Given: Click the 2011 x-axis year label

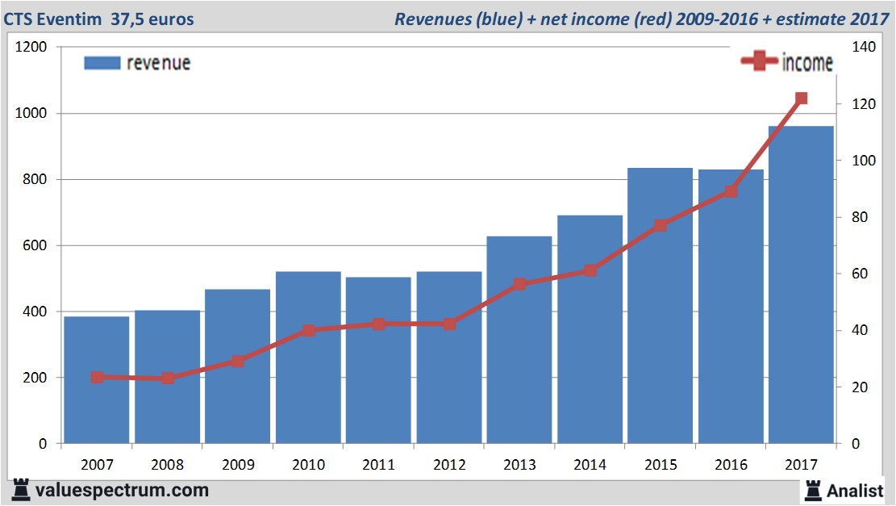Looking at the screenshot, I should click(379, 464).
